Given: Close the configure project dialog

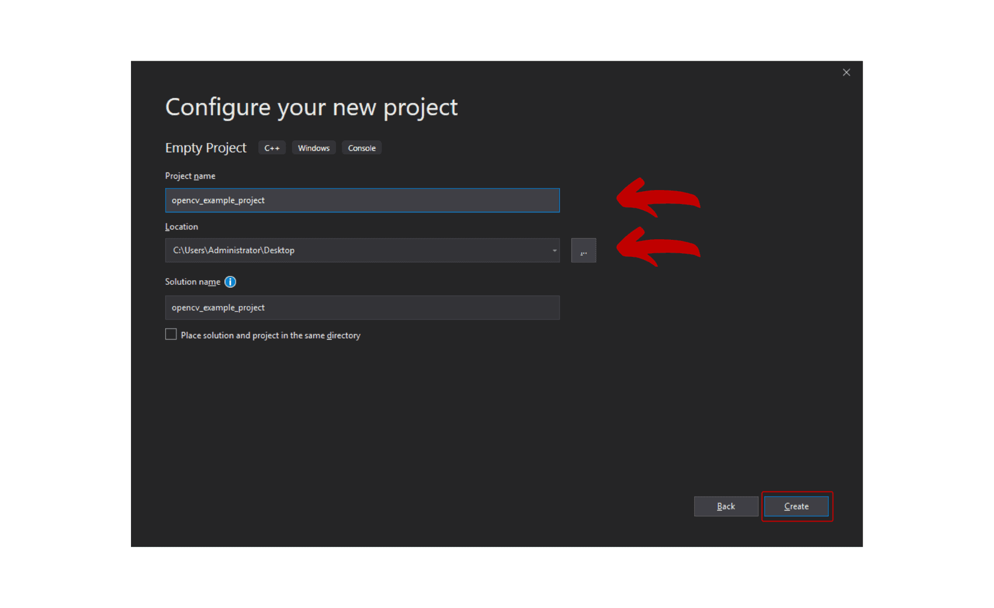Looking at the screenshot, I should coord(846,73).
